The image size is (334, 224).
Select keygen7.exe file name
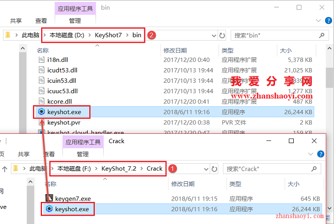coord(73,199)
